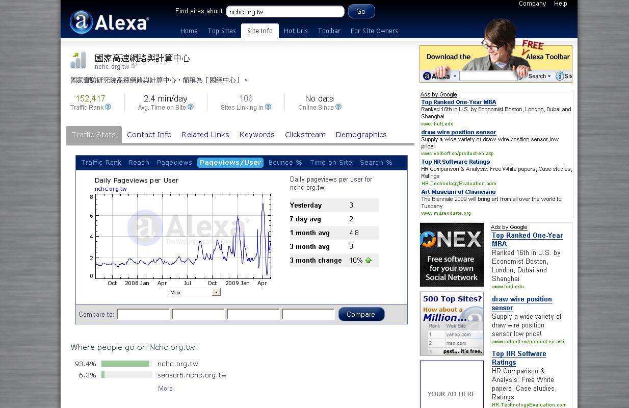Screen dimensions: 629x408
Task: Show the Traffic Rank chart
Action: click(101, 163)
